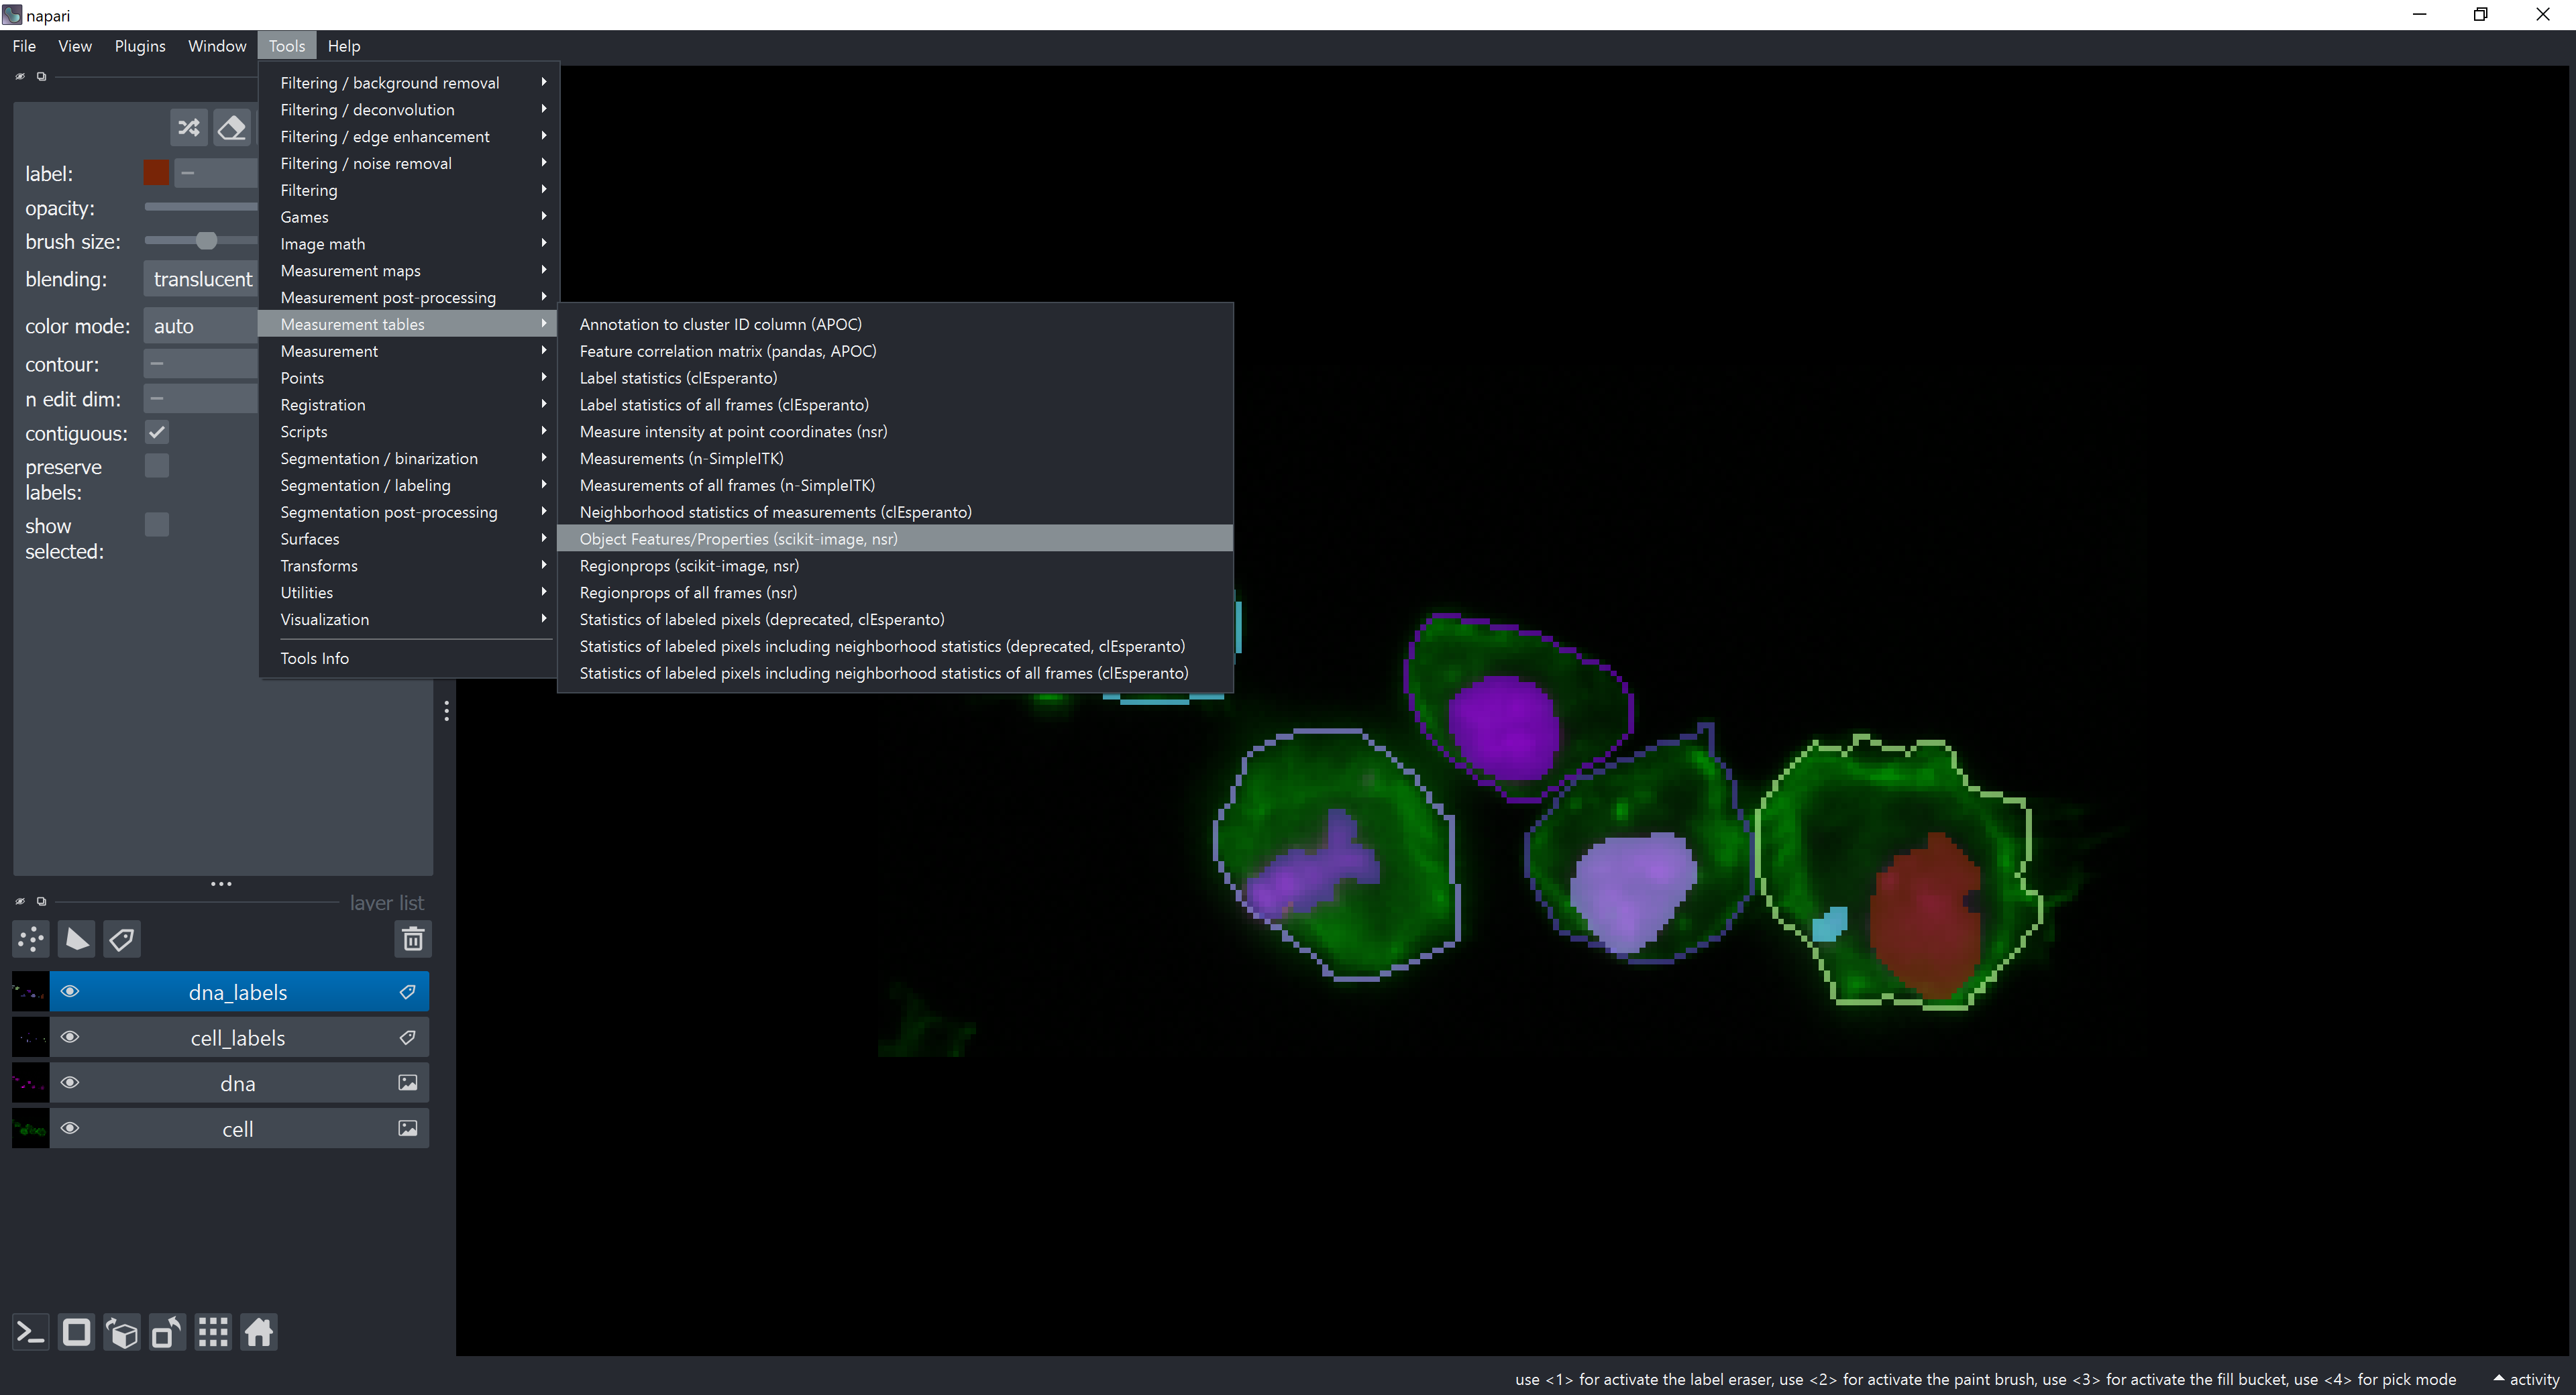Hide the cell_labels layer
The height and width of the screenshot is (1395, 2576).
(70, 1037)
